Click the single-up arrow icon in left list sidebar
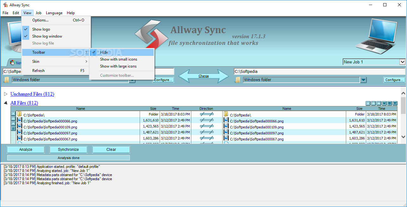The width and height of the screenshot is (407, 207). tap(13, 123)
